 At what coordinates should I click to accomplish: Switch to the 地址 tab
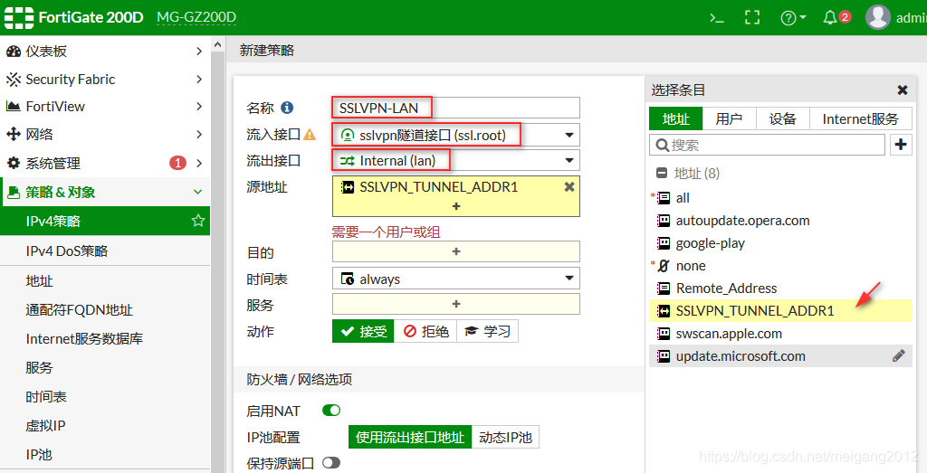click(675, 118)
